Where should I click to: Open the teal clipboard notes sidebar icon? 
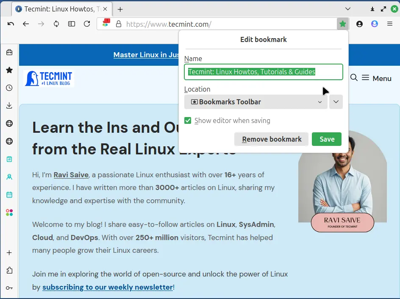[x=9, y=159]
